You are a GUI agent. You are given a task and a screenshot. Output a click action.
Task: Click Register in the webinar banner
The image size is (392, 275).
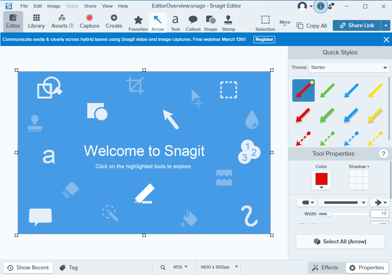click(x=264, y=39)
